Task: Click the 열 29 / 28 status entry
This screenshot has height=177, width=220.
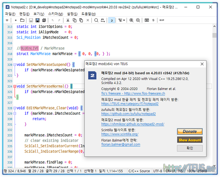Action: [36, 171]
